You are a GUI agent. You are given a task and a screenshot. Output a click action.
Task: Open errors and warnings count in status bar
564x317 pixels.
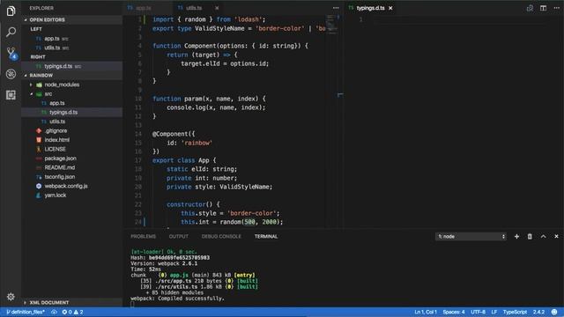(x=72, y=312)
